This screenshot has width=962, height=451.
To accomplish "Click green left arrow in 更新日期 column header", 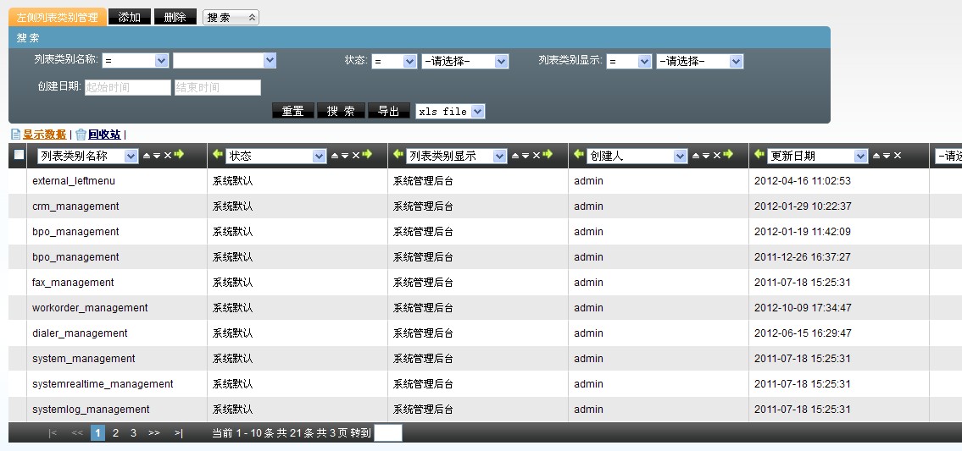I will click(759, 155).
